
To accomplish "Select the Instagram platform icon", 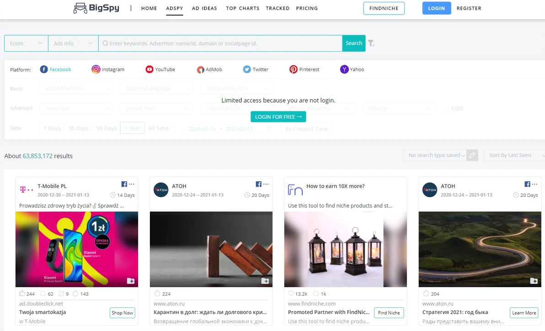I will coord(96,69).
